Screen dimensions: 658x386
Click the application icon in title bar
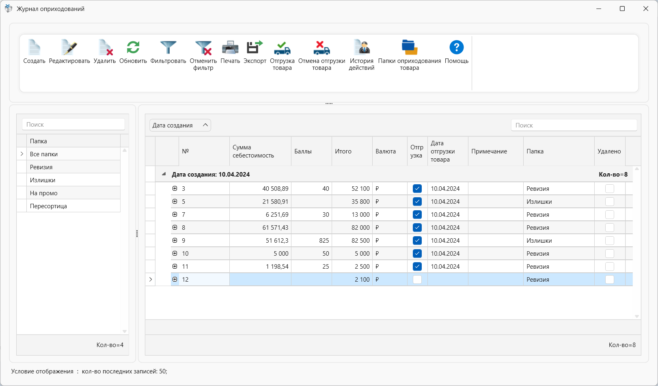point(9,9)
